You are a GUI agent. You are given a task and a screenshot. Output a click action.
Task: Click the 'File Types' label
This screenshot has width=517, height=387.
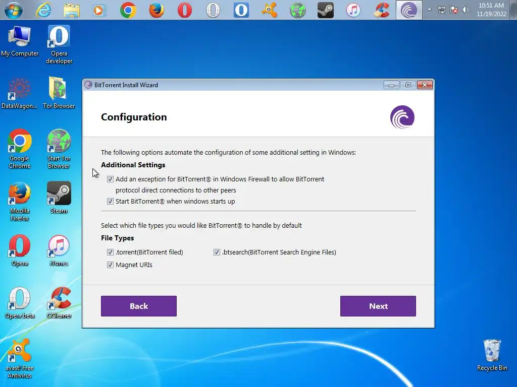(117, 238)
